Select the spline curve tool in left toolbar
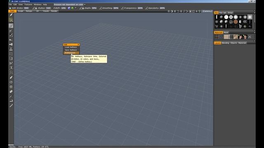264x148 pixels. (11, 63)
